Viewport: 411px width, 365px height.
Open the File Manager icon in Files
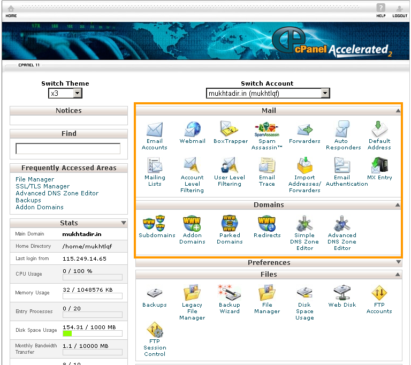[267, 292]
